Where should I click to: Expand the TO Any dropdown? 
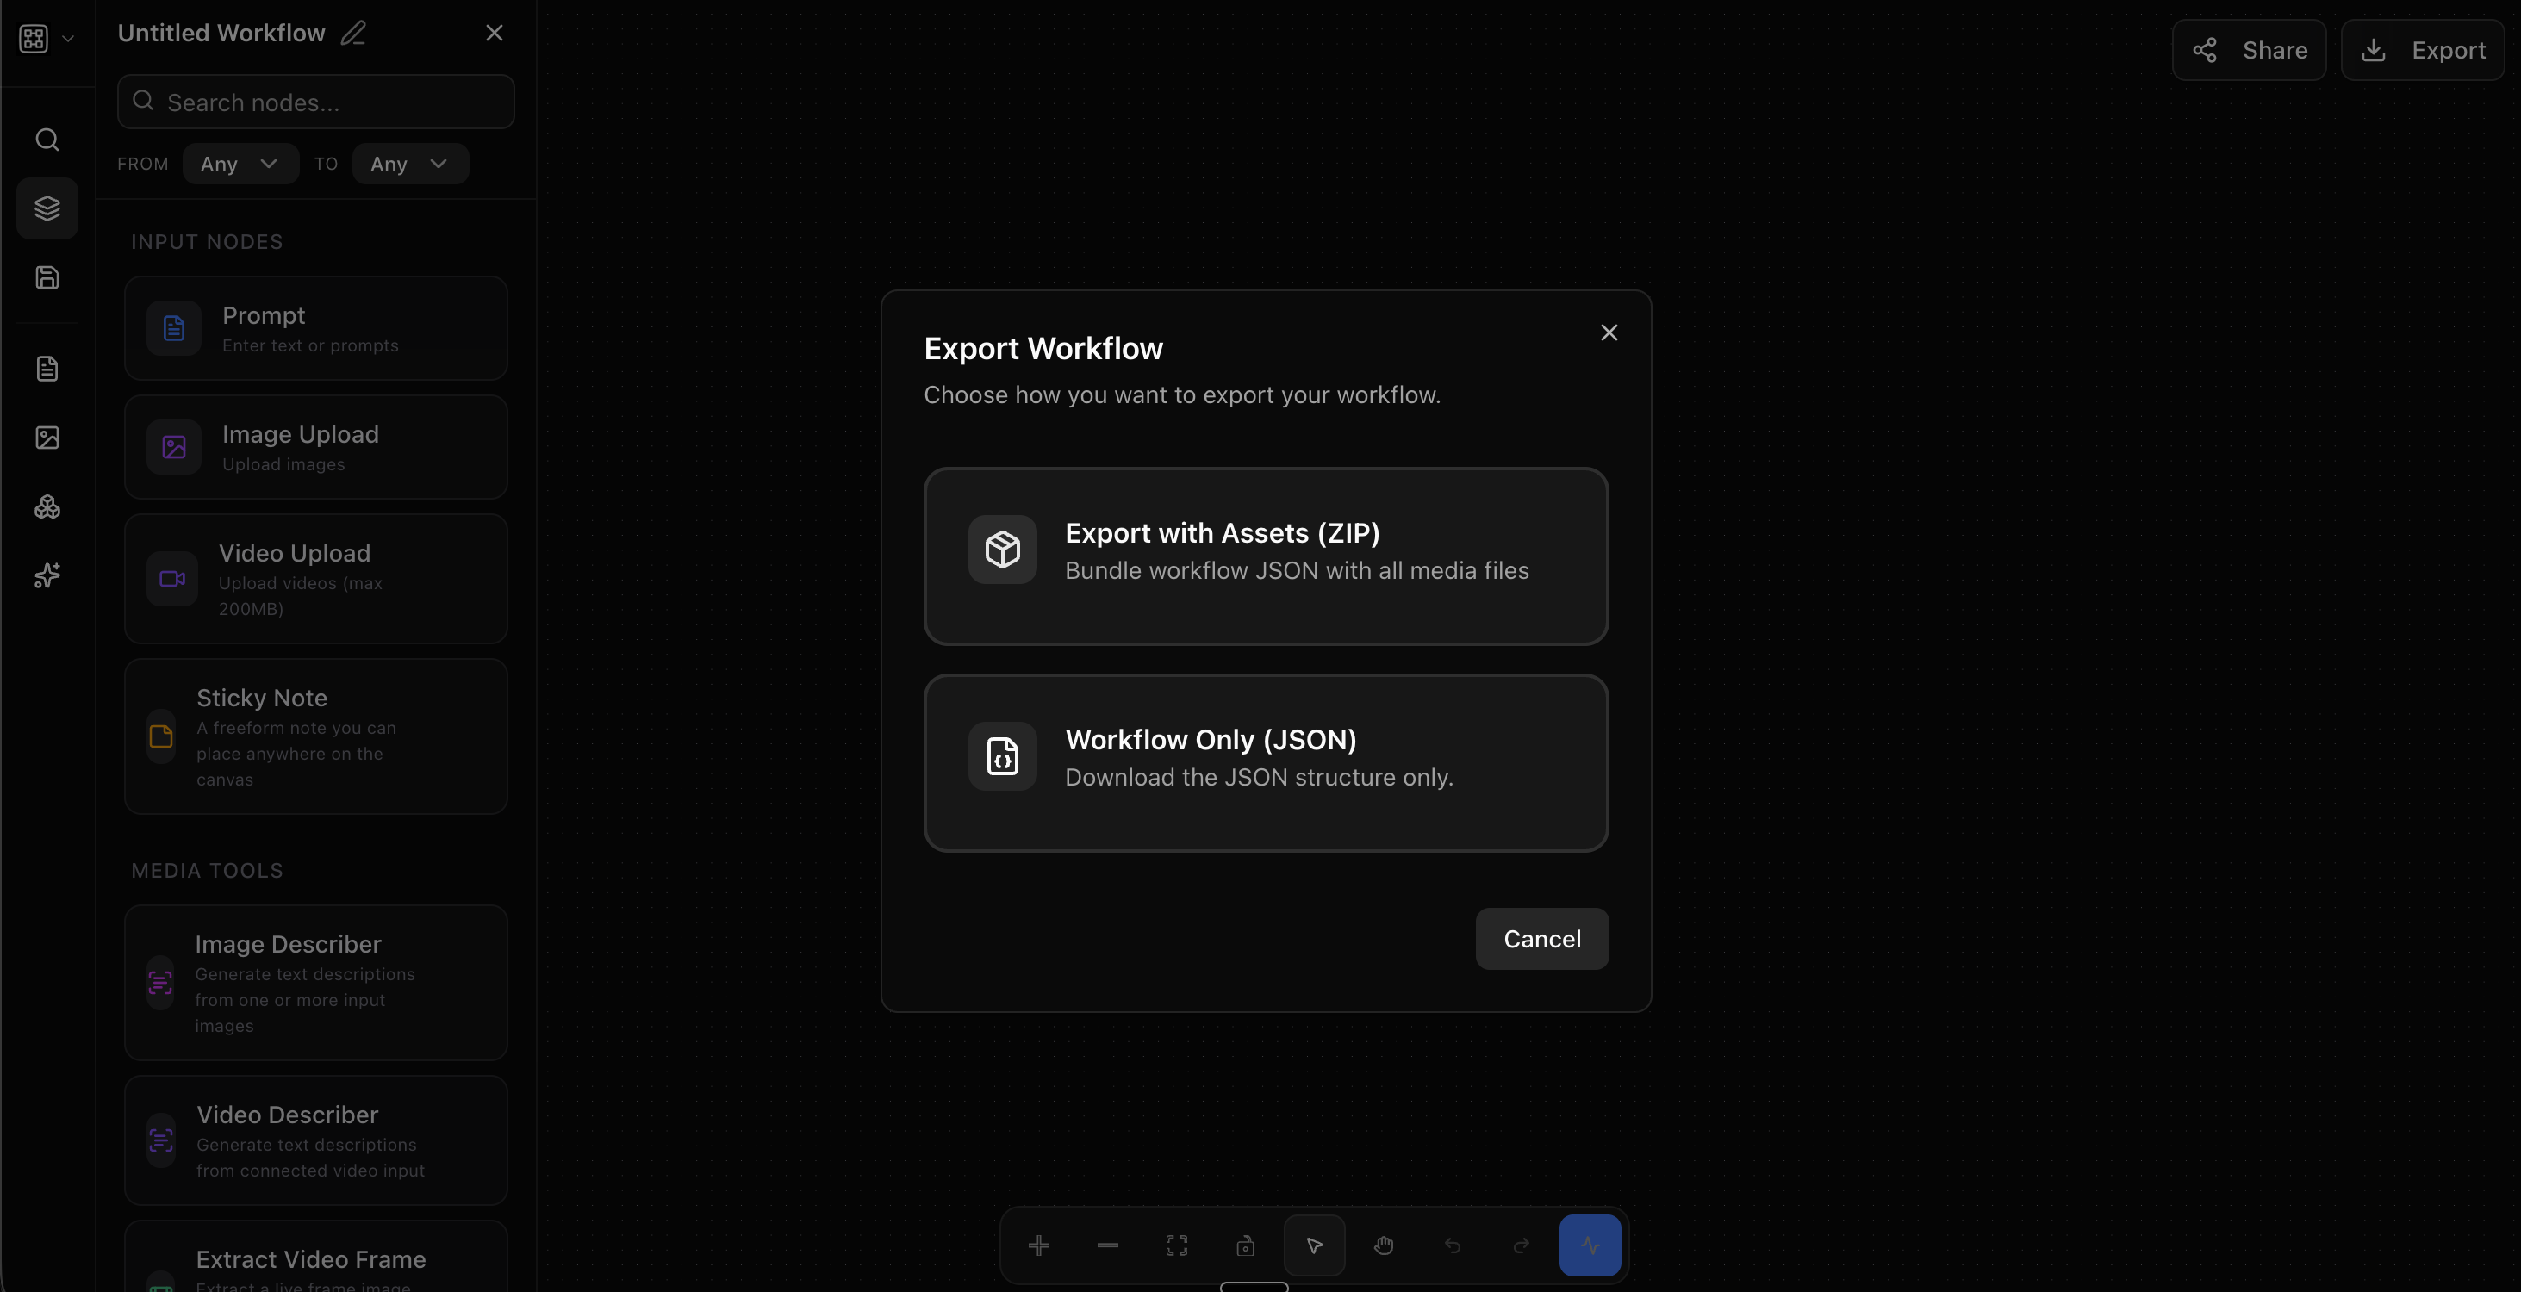pyautogui.click(x=409, y=165)
